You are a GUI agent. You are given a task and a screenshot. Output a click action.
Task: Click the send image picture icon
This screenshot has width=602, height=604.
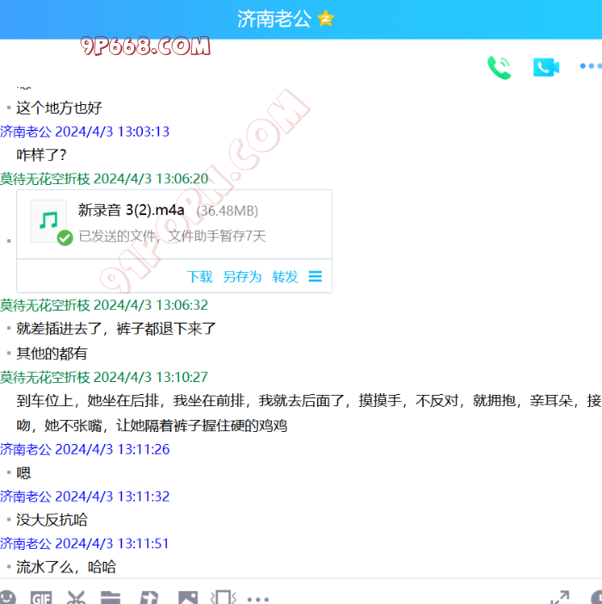(187, 597)
